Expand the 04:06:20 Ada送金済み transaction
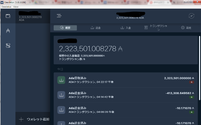The width and height of the screenshot is (201, 125). point(126,110)
